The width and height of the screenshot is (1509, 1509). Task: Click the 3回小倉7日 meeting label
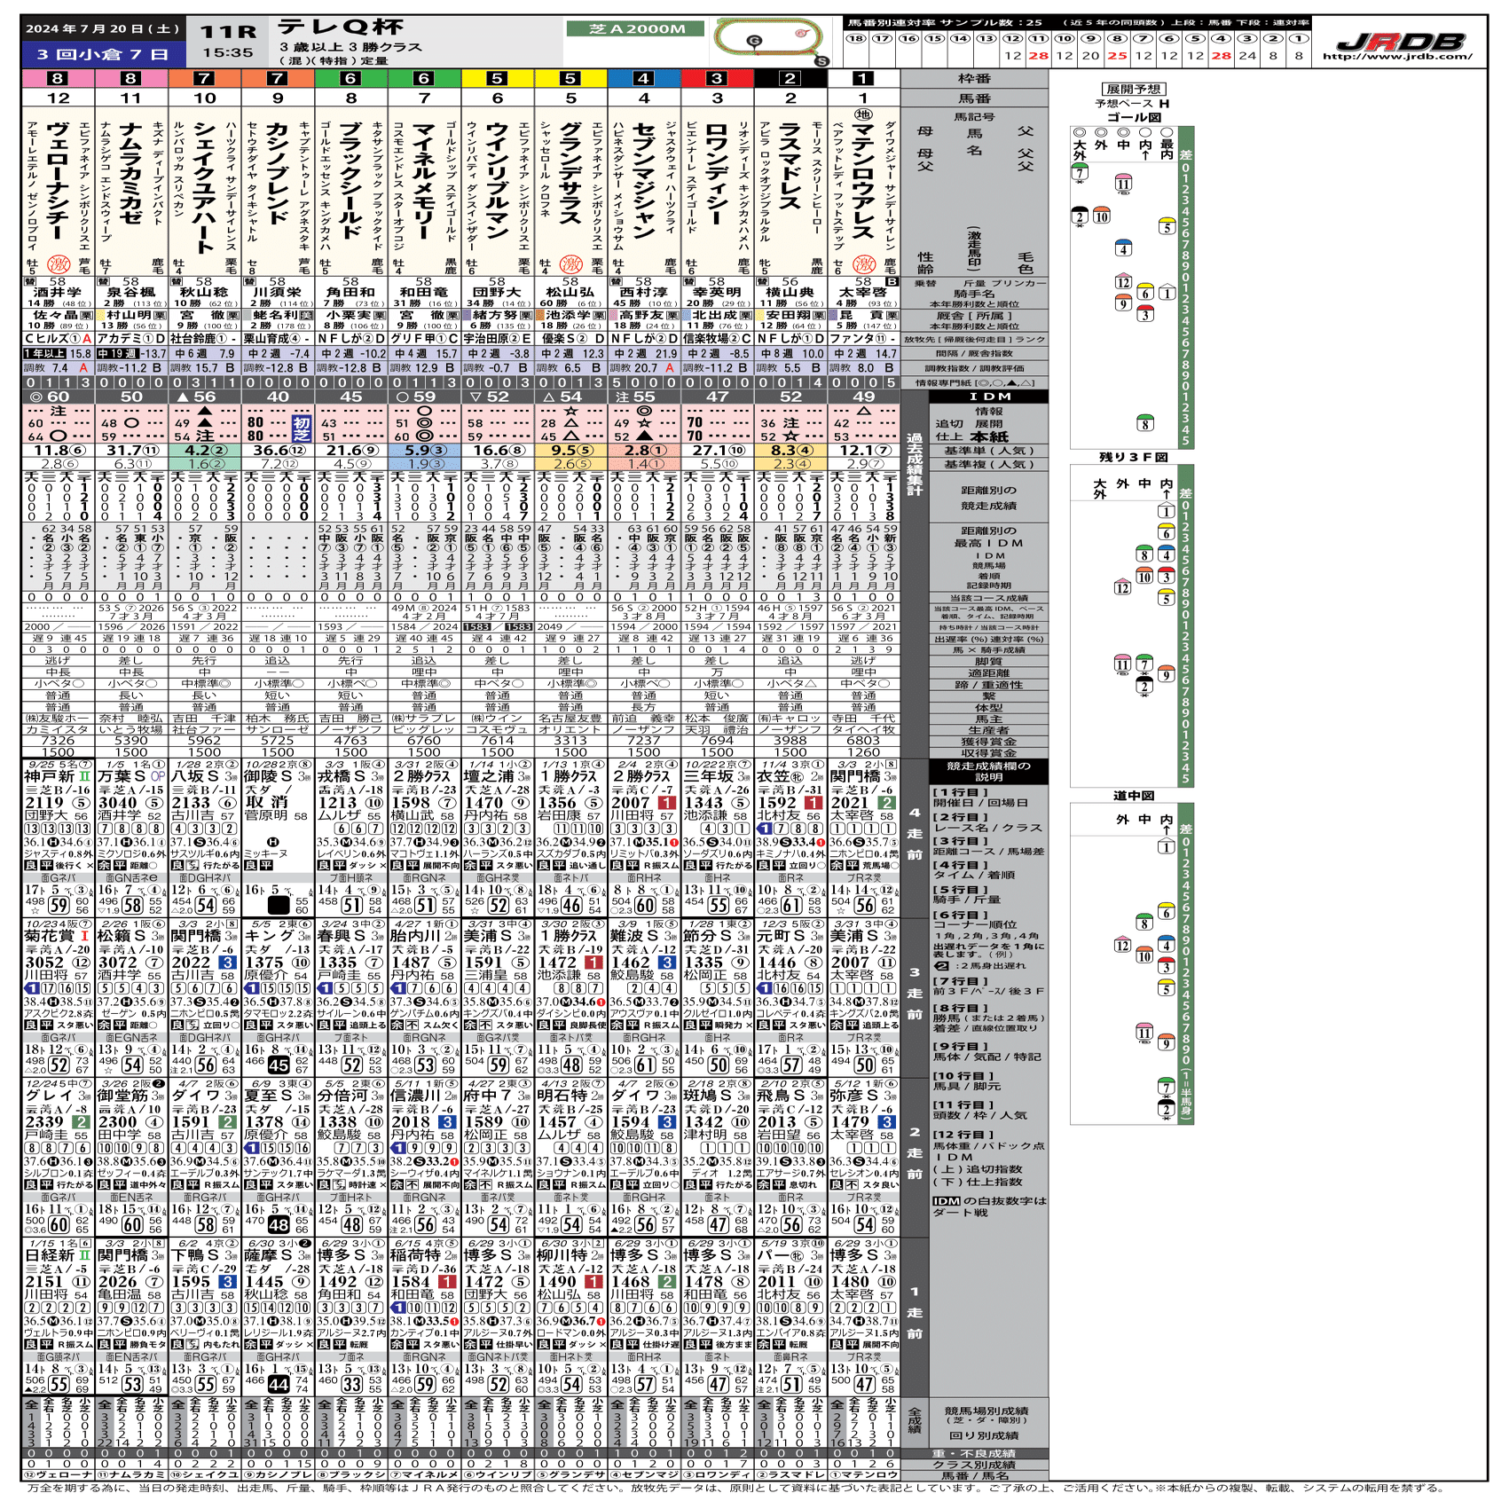[102, 54]
